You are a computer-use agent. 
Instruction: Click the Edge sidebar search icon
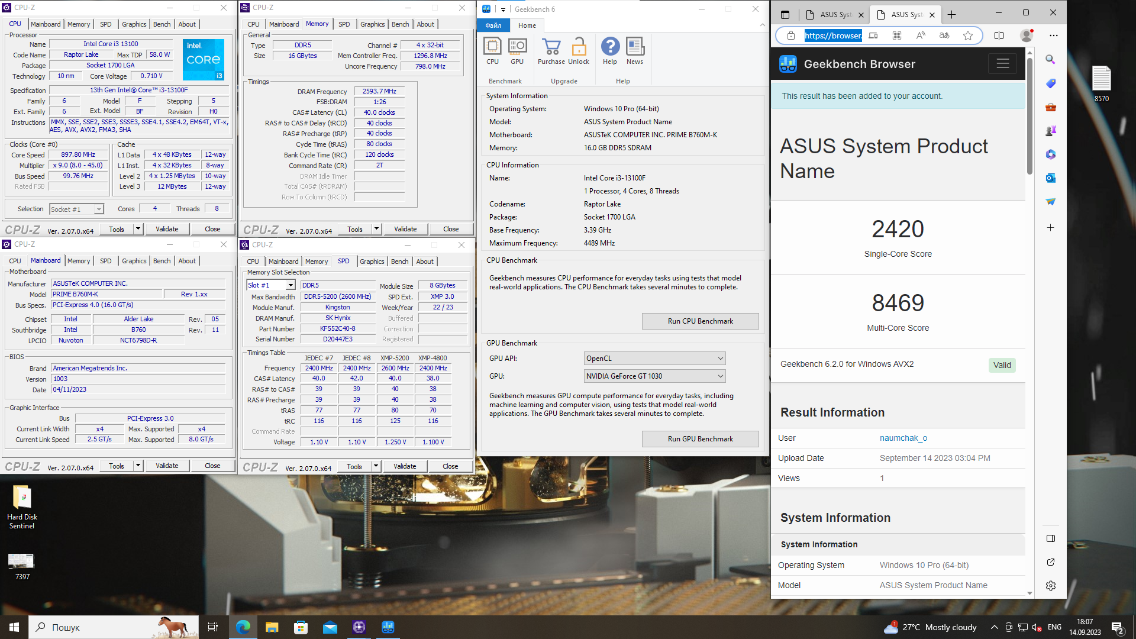point(1050,59)
